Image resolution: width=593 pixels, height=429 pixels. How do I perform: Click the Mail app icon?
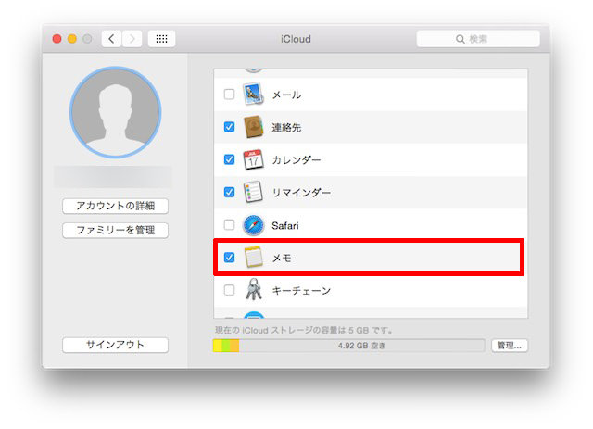[x=253, y=95]
